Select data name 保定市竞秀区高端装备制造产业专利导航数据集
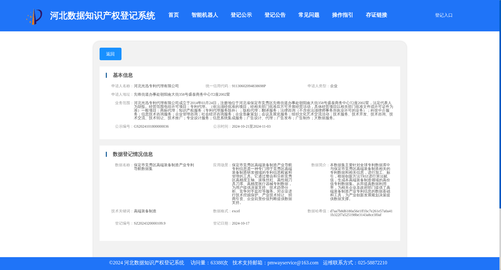The image size is (501, 270). (x=164, y=167)
